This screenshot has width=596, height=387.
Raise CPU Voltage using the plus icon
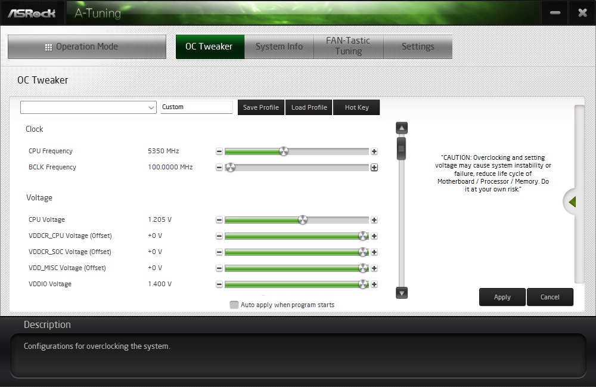[x=374, y=219]
